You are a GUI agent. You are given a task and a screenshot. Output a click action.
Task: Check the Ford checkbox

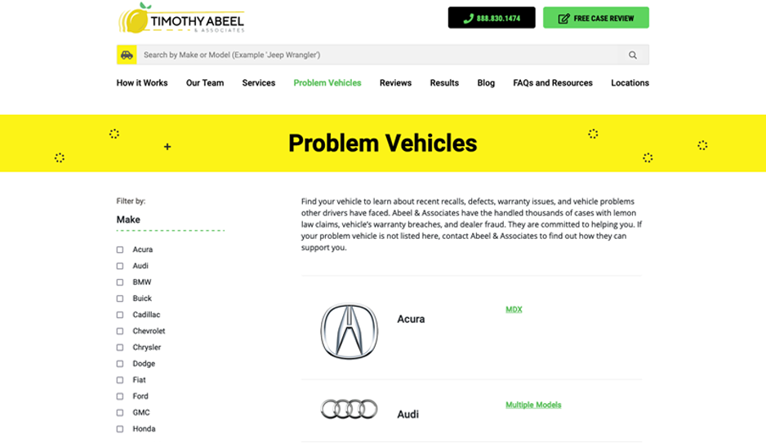pos(120,396)
